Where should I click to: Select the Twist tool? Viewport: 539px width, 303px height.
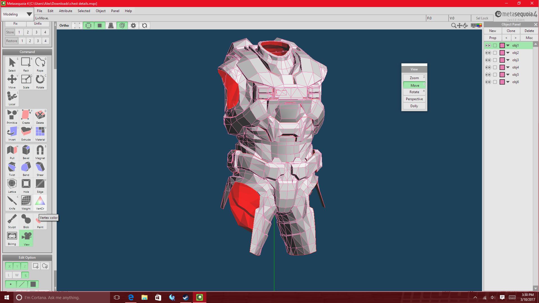click(x=12, y=169)
